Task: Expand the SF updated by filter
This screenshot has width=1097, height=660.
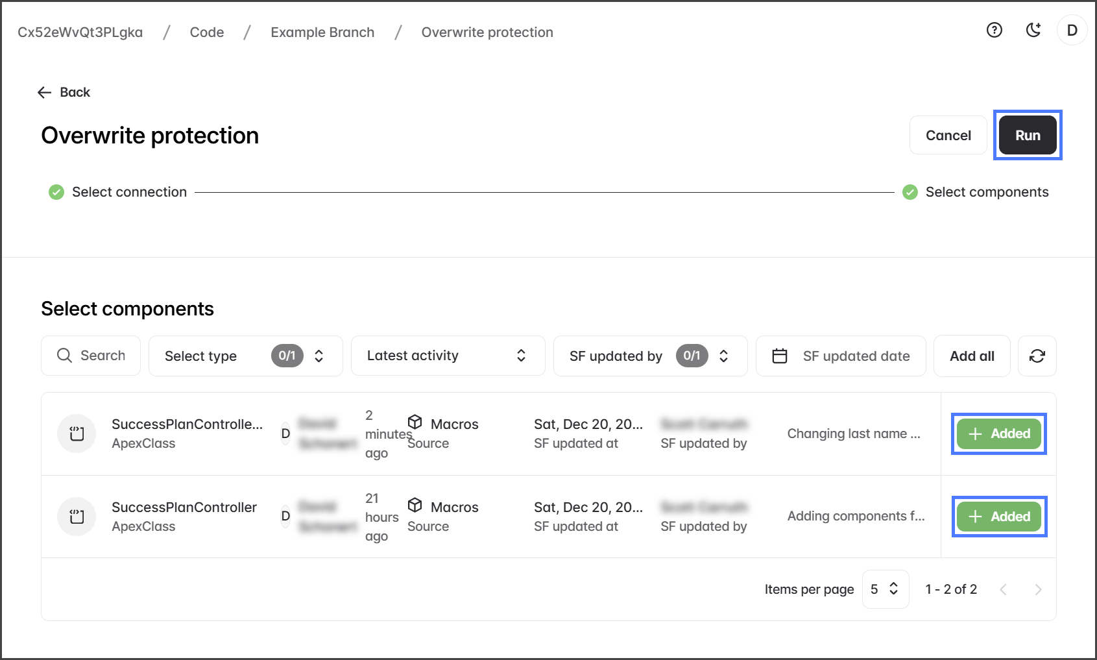Action: (650, 356)
